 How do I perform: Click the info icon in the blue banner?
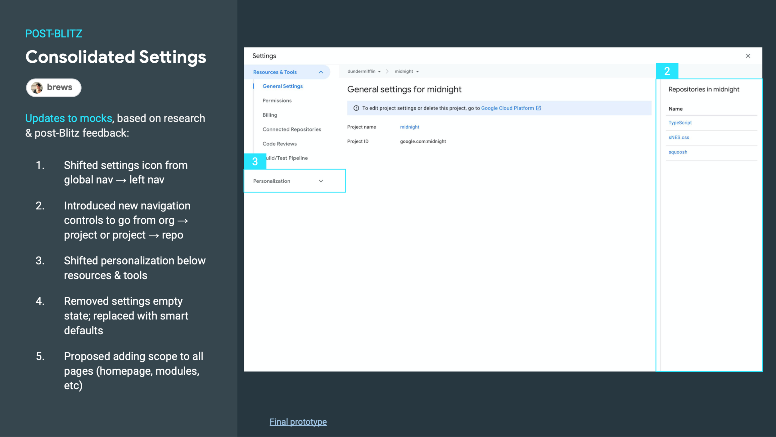tap(356, 108)
